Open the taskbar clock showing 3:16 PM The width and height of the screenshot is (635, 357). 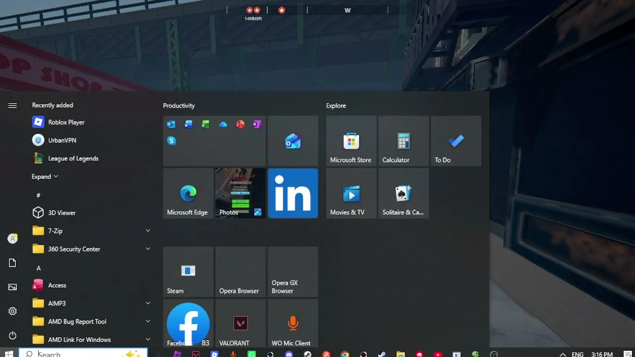(602, 354)
